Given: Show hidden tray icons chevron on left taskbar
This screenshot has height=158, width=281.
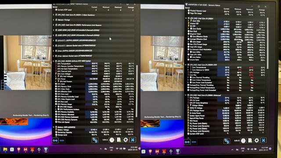Looking at the screenshot, I should 101,149.
